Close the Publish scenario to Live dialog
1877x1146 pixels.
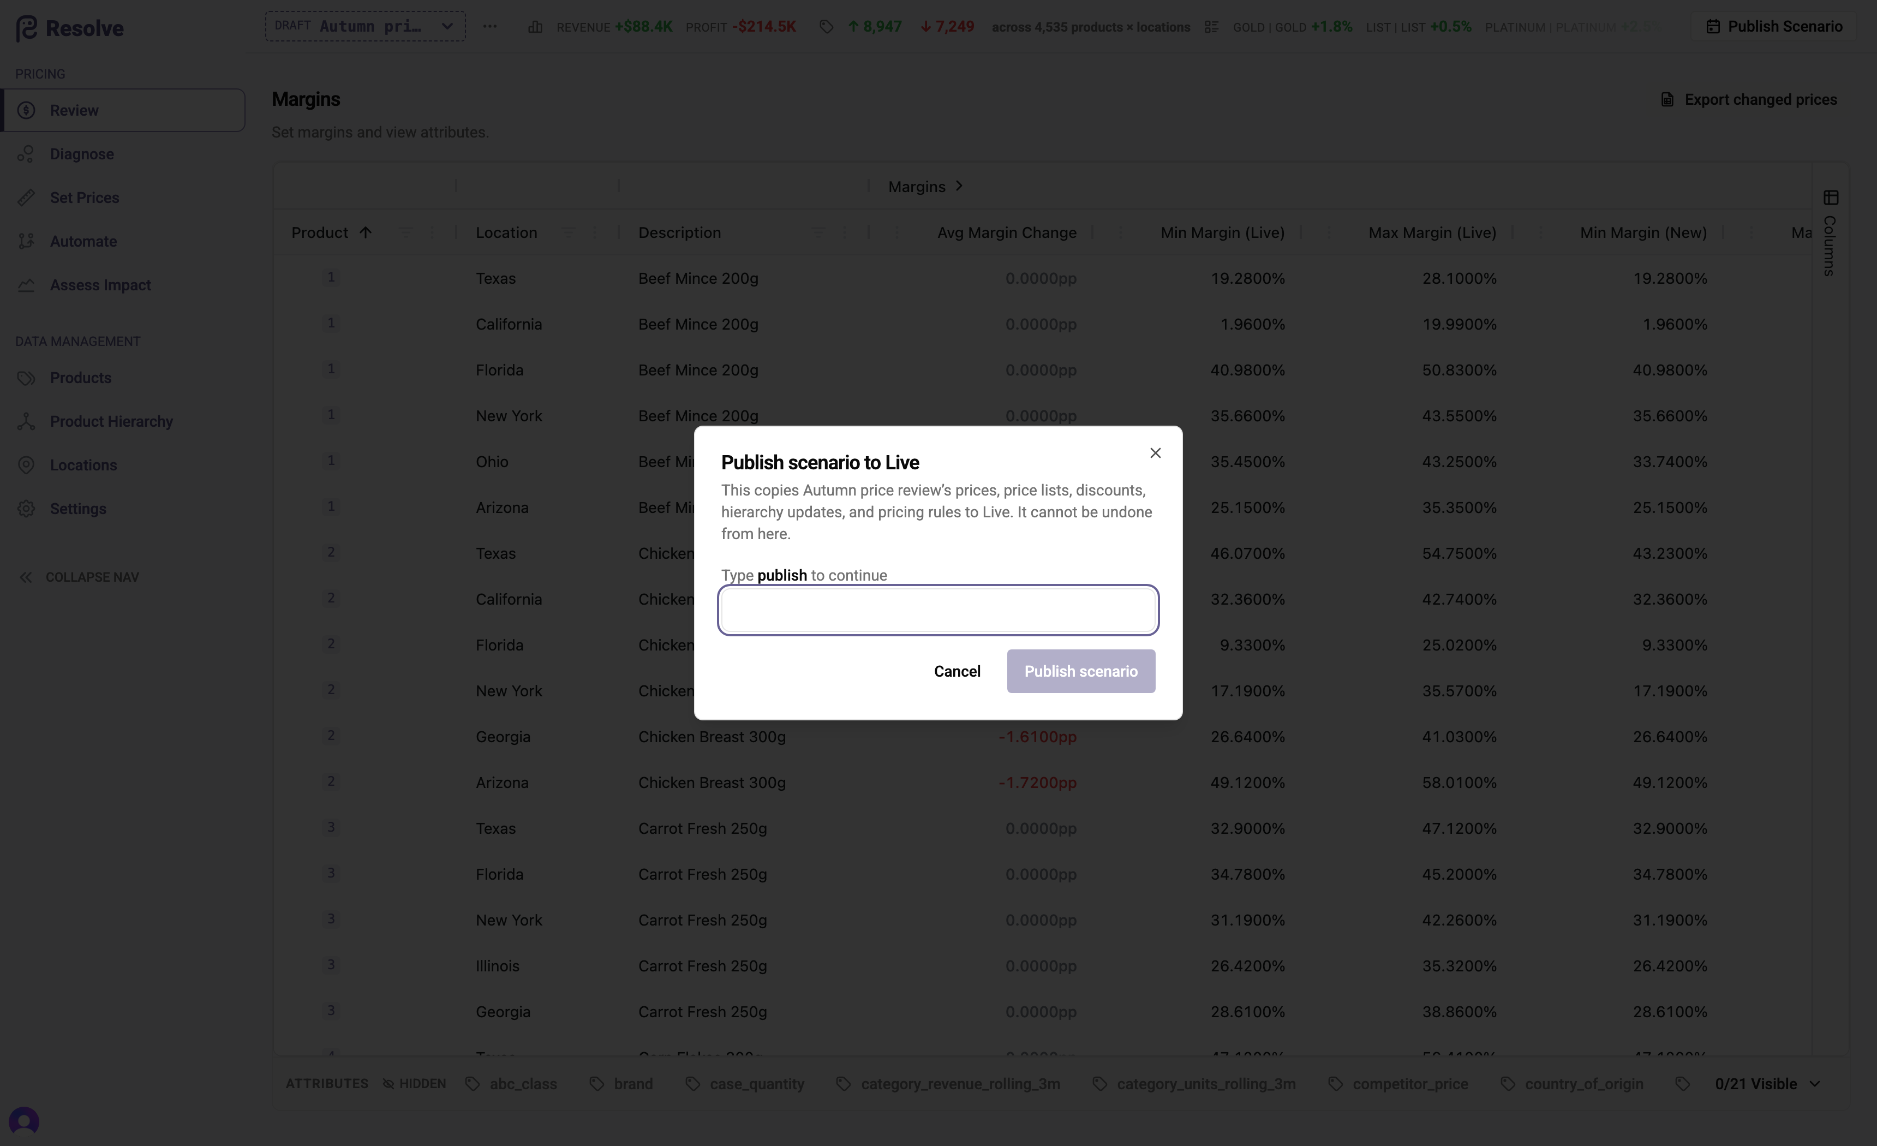point(1155,453)
